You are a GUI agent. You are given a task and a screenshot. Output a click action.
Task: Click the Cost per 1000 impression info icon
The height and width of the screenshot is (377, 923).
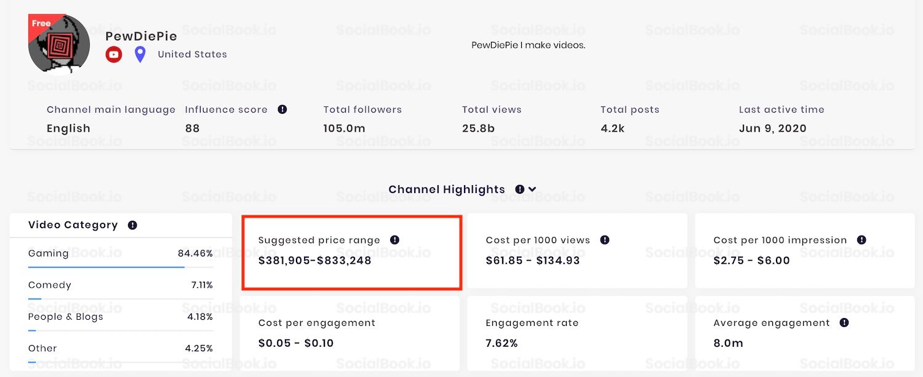pyautogui.click(x=861, y=240)
